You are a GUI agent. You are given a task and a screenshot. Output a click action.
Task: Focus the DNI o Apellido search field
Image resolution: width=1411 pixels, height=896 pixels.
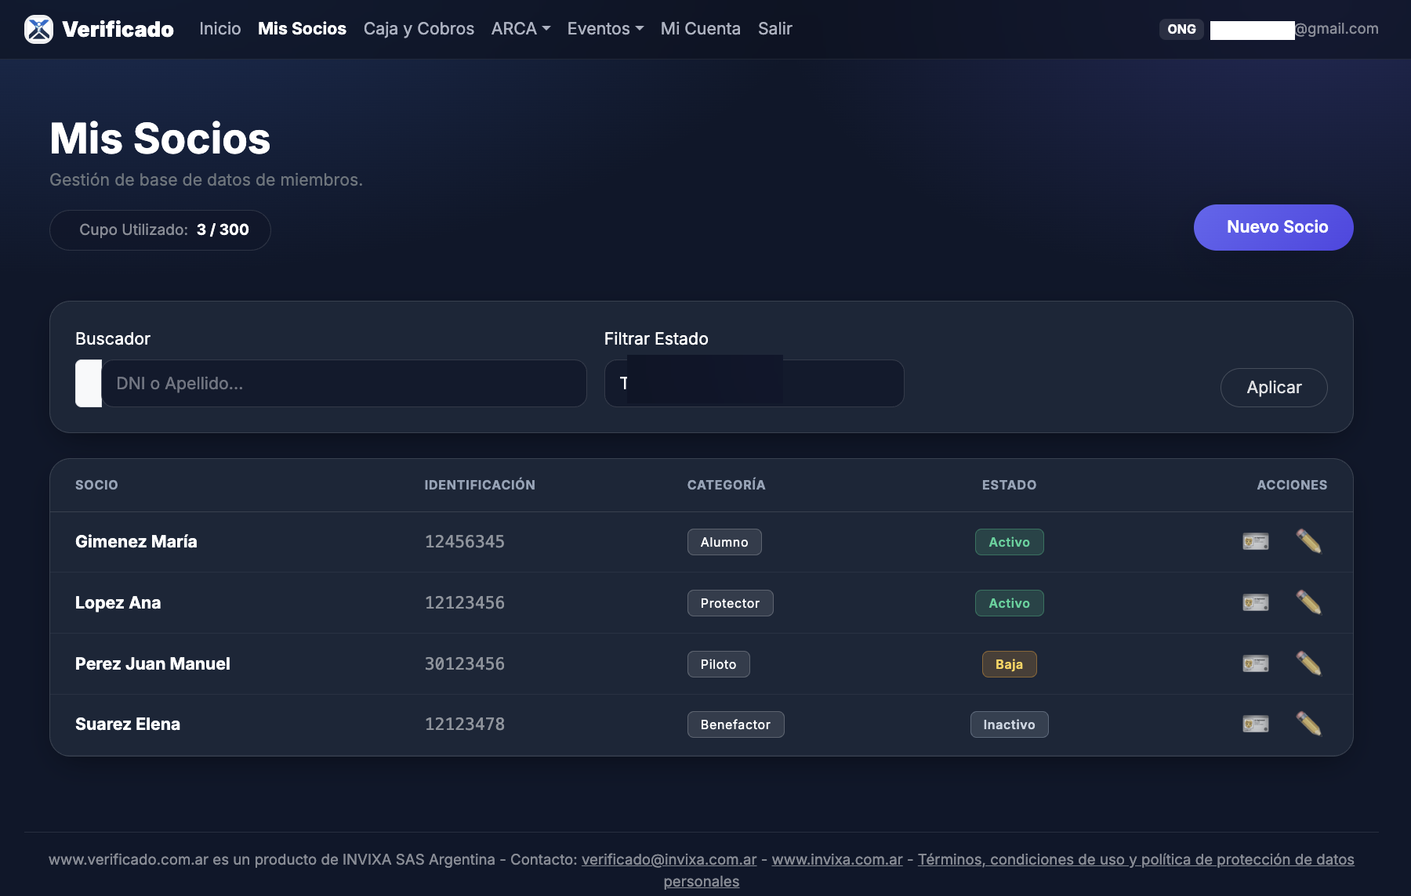[343, 383]
